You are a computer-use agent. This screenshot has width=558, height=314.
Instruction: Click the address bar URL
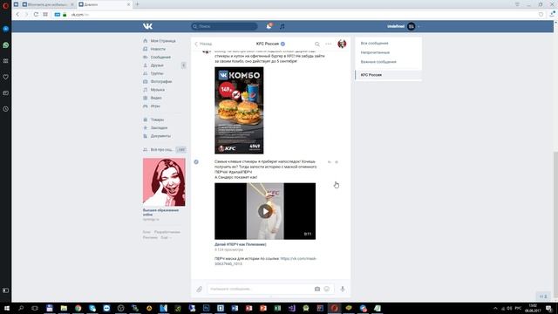click(x=79, y=15)
